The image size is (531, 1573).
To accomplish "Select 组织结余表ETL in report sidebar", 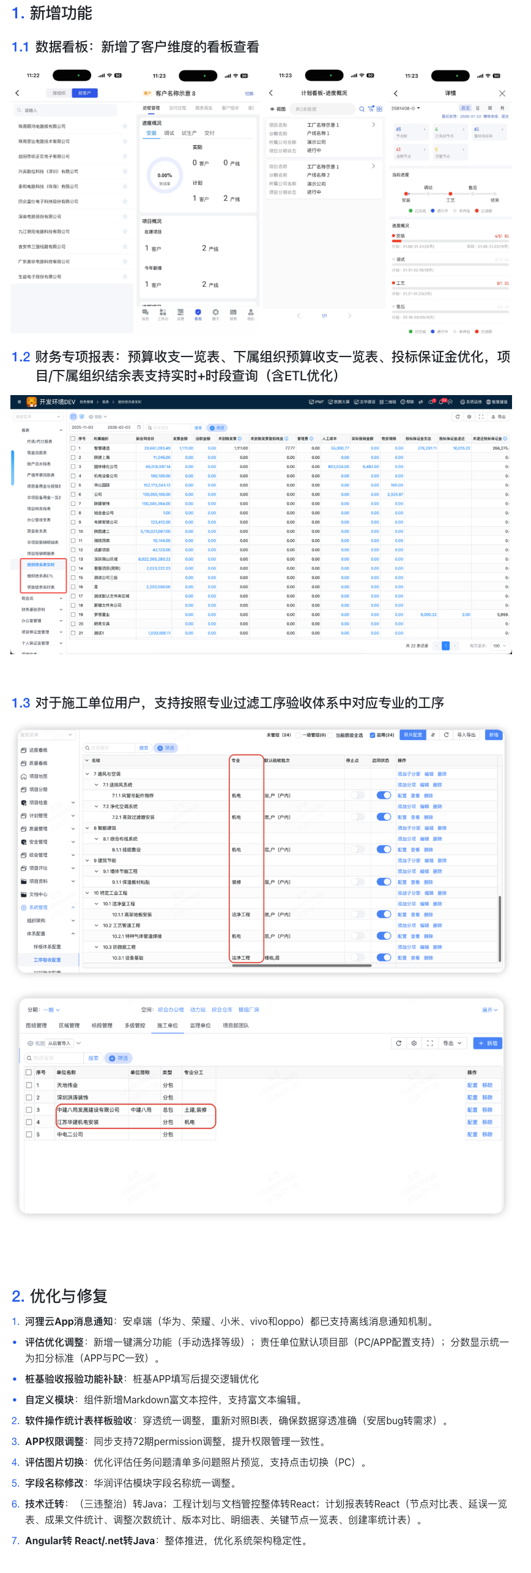I will [40, 576].
